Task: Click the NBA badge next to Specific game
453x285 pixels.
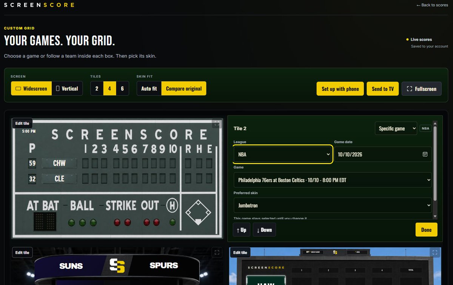Action: point(425,129)
